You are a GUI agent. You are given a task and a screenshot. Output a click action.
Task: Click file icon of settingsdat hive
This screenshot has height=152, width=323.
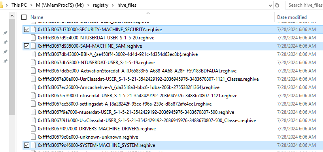pos(33,104)
